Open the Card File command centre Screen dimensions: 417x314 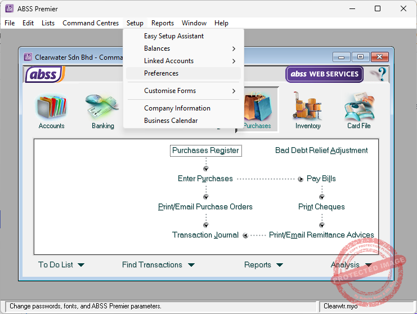tap(359, 110)
